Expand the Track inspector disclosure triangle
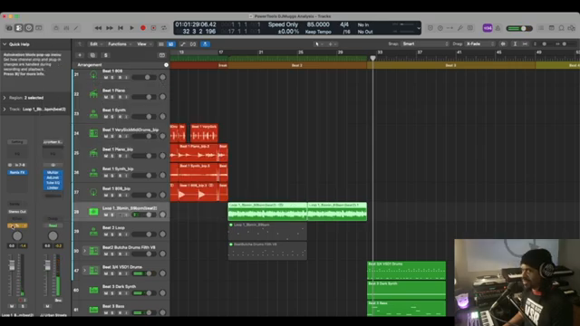580x326 pixels. pos(5,110)
